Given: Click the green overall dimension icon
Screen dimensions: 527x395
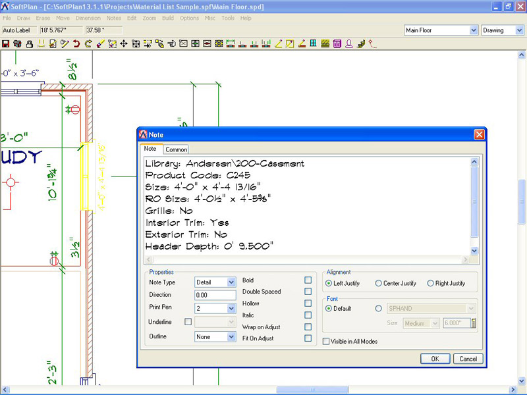Looking at the screenshot, I should tap(231, 43).
